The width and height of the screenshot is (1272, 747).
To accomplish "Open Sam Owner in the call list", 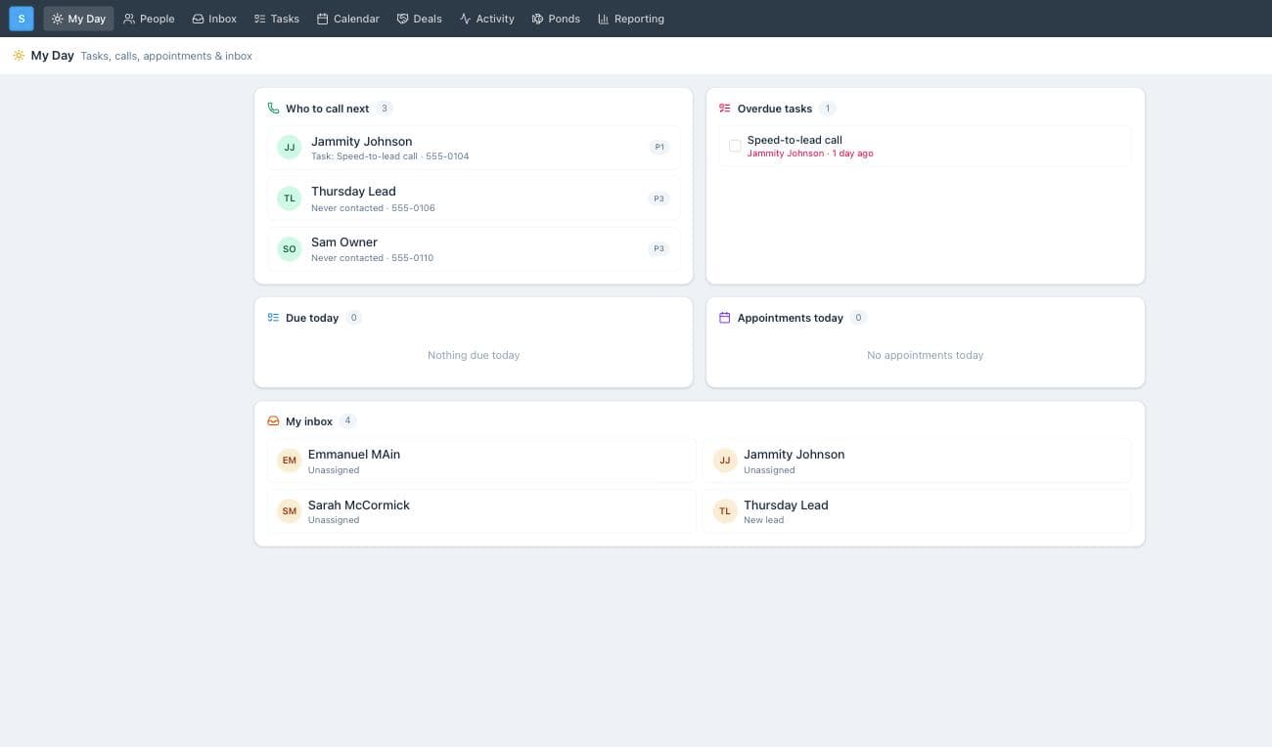I will [x=474, y=249].
